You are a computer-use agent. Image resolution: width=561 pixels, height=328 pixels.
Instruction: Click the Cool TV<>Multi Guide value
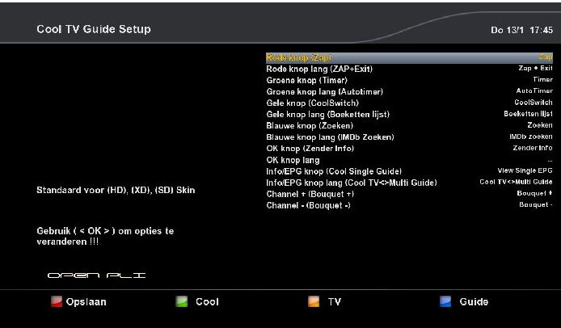point(516,182)
